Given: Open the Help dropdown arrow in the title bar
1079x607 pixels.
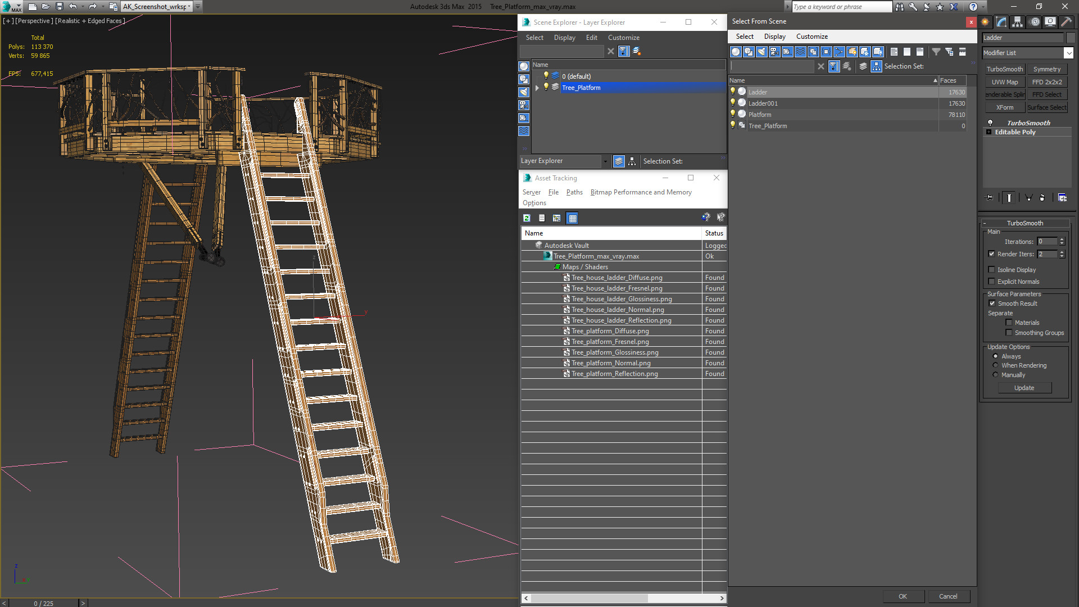Looking at the screenshot, I should click(x=983, y=7).
